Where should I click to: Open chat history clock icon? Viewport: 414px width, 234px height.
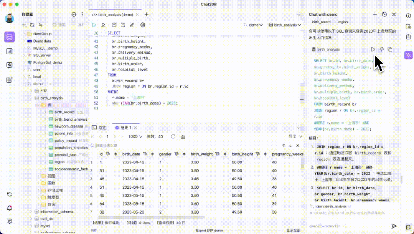384,14
